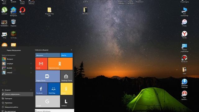Screen dimensions: 199x112
Task: Open the Lenta.ru tile
Action: coord(67,101)
